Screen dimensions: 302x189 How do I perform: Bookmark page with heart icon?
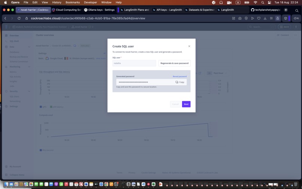pyautogui.click(x=259, y=18)
